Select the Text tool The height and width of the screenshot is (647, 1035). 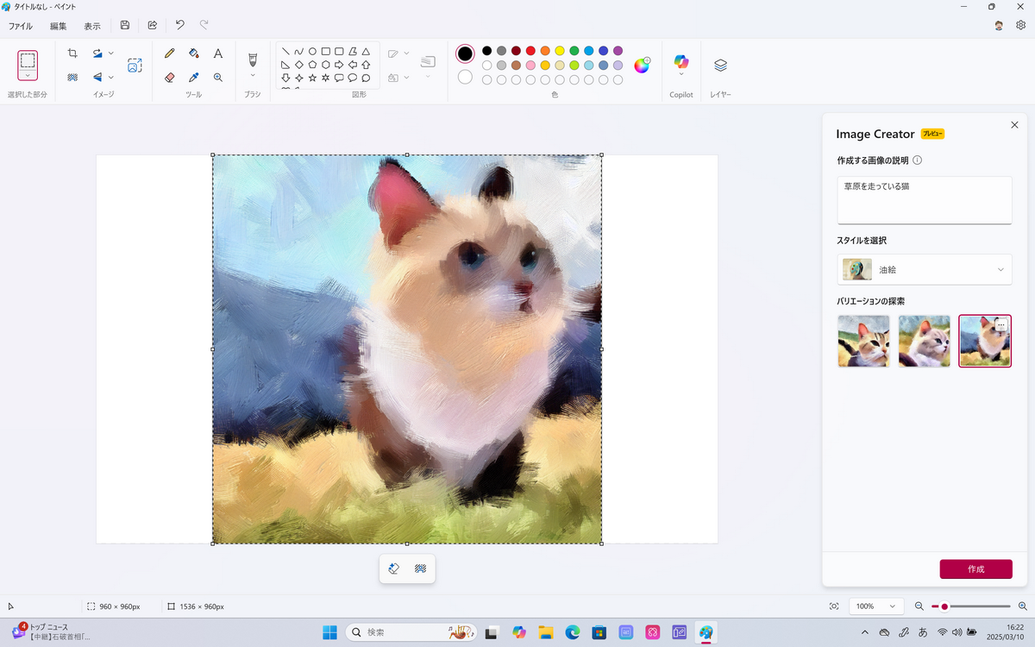(x=218, y=53)
